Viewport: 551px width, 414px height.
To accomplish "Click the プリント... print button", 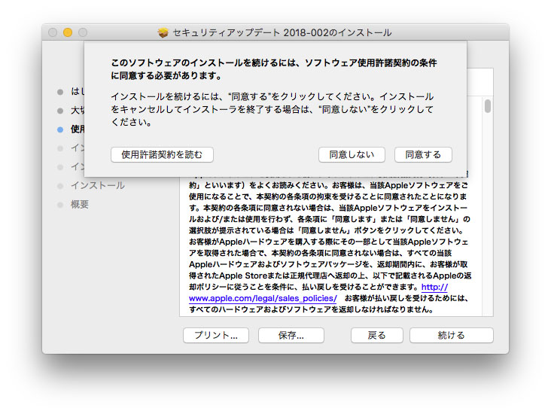I will click(x=216, y=335).
